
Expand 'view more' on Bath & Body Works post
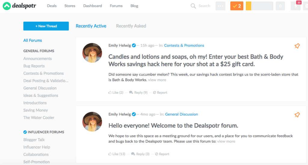pos(157,80)
